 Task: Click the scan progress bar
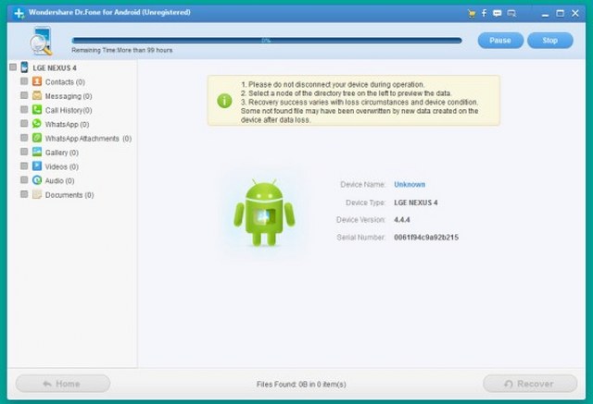click(267, 41)
